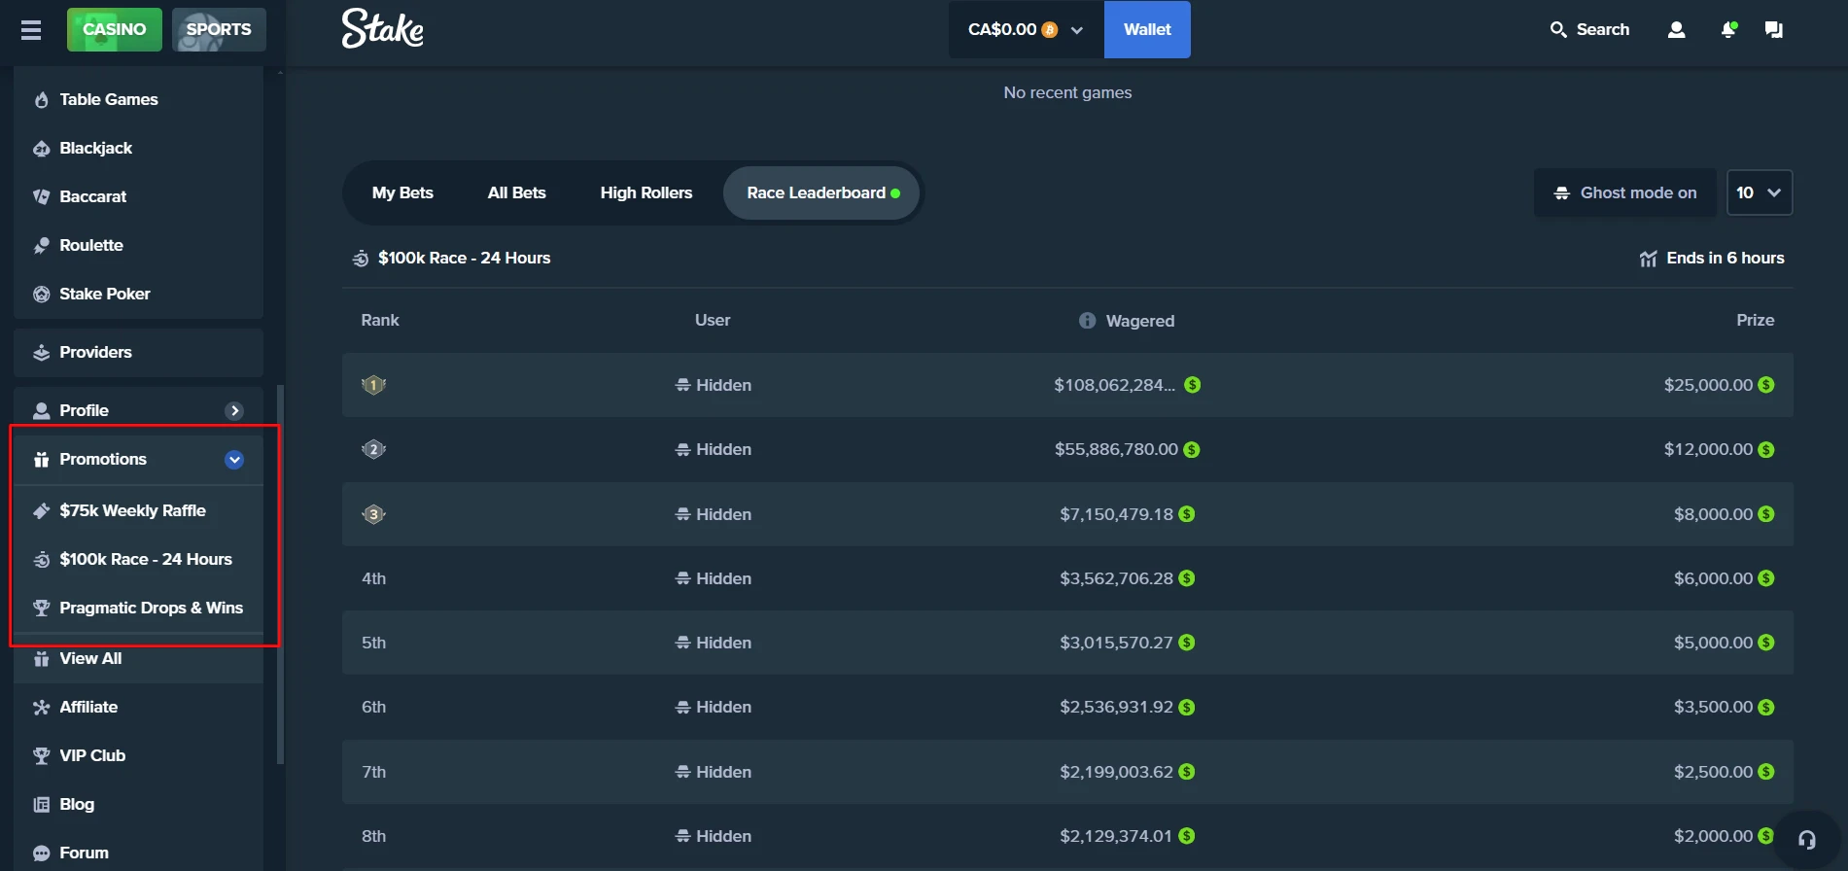Switch to the My Bets tab
Image resolution: width=1848 pixels, height=871 pixels.
[402, 192]
